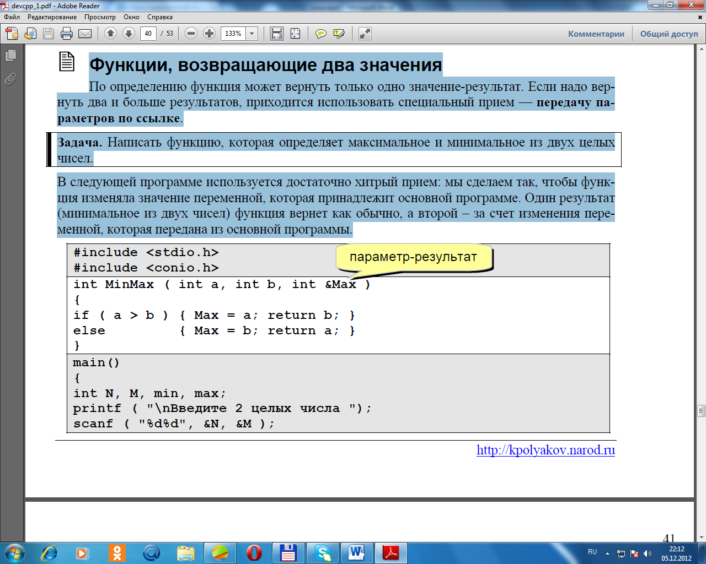Toggle read mode fullscreen icon

click(x=365, y=34)
